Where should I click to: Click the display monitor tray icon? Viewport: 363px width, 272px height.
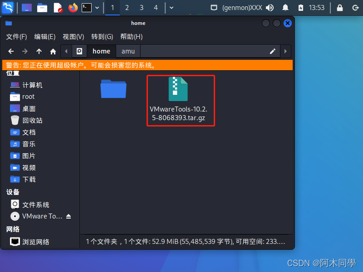click(214, 8)
